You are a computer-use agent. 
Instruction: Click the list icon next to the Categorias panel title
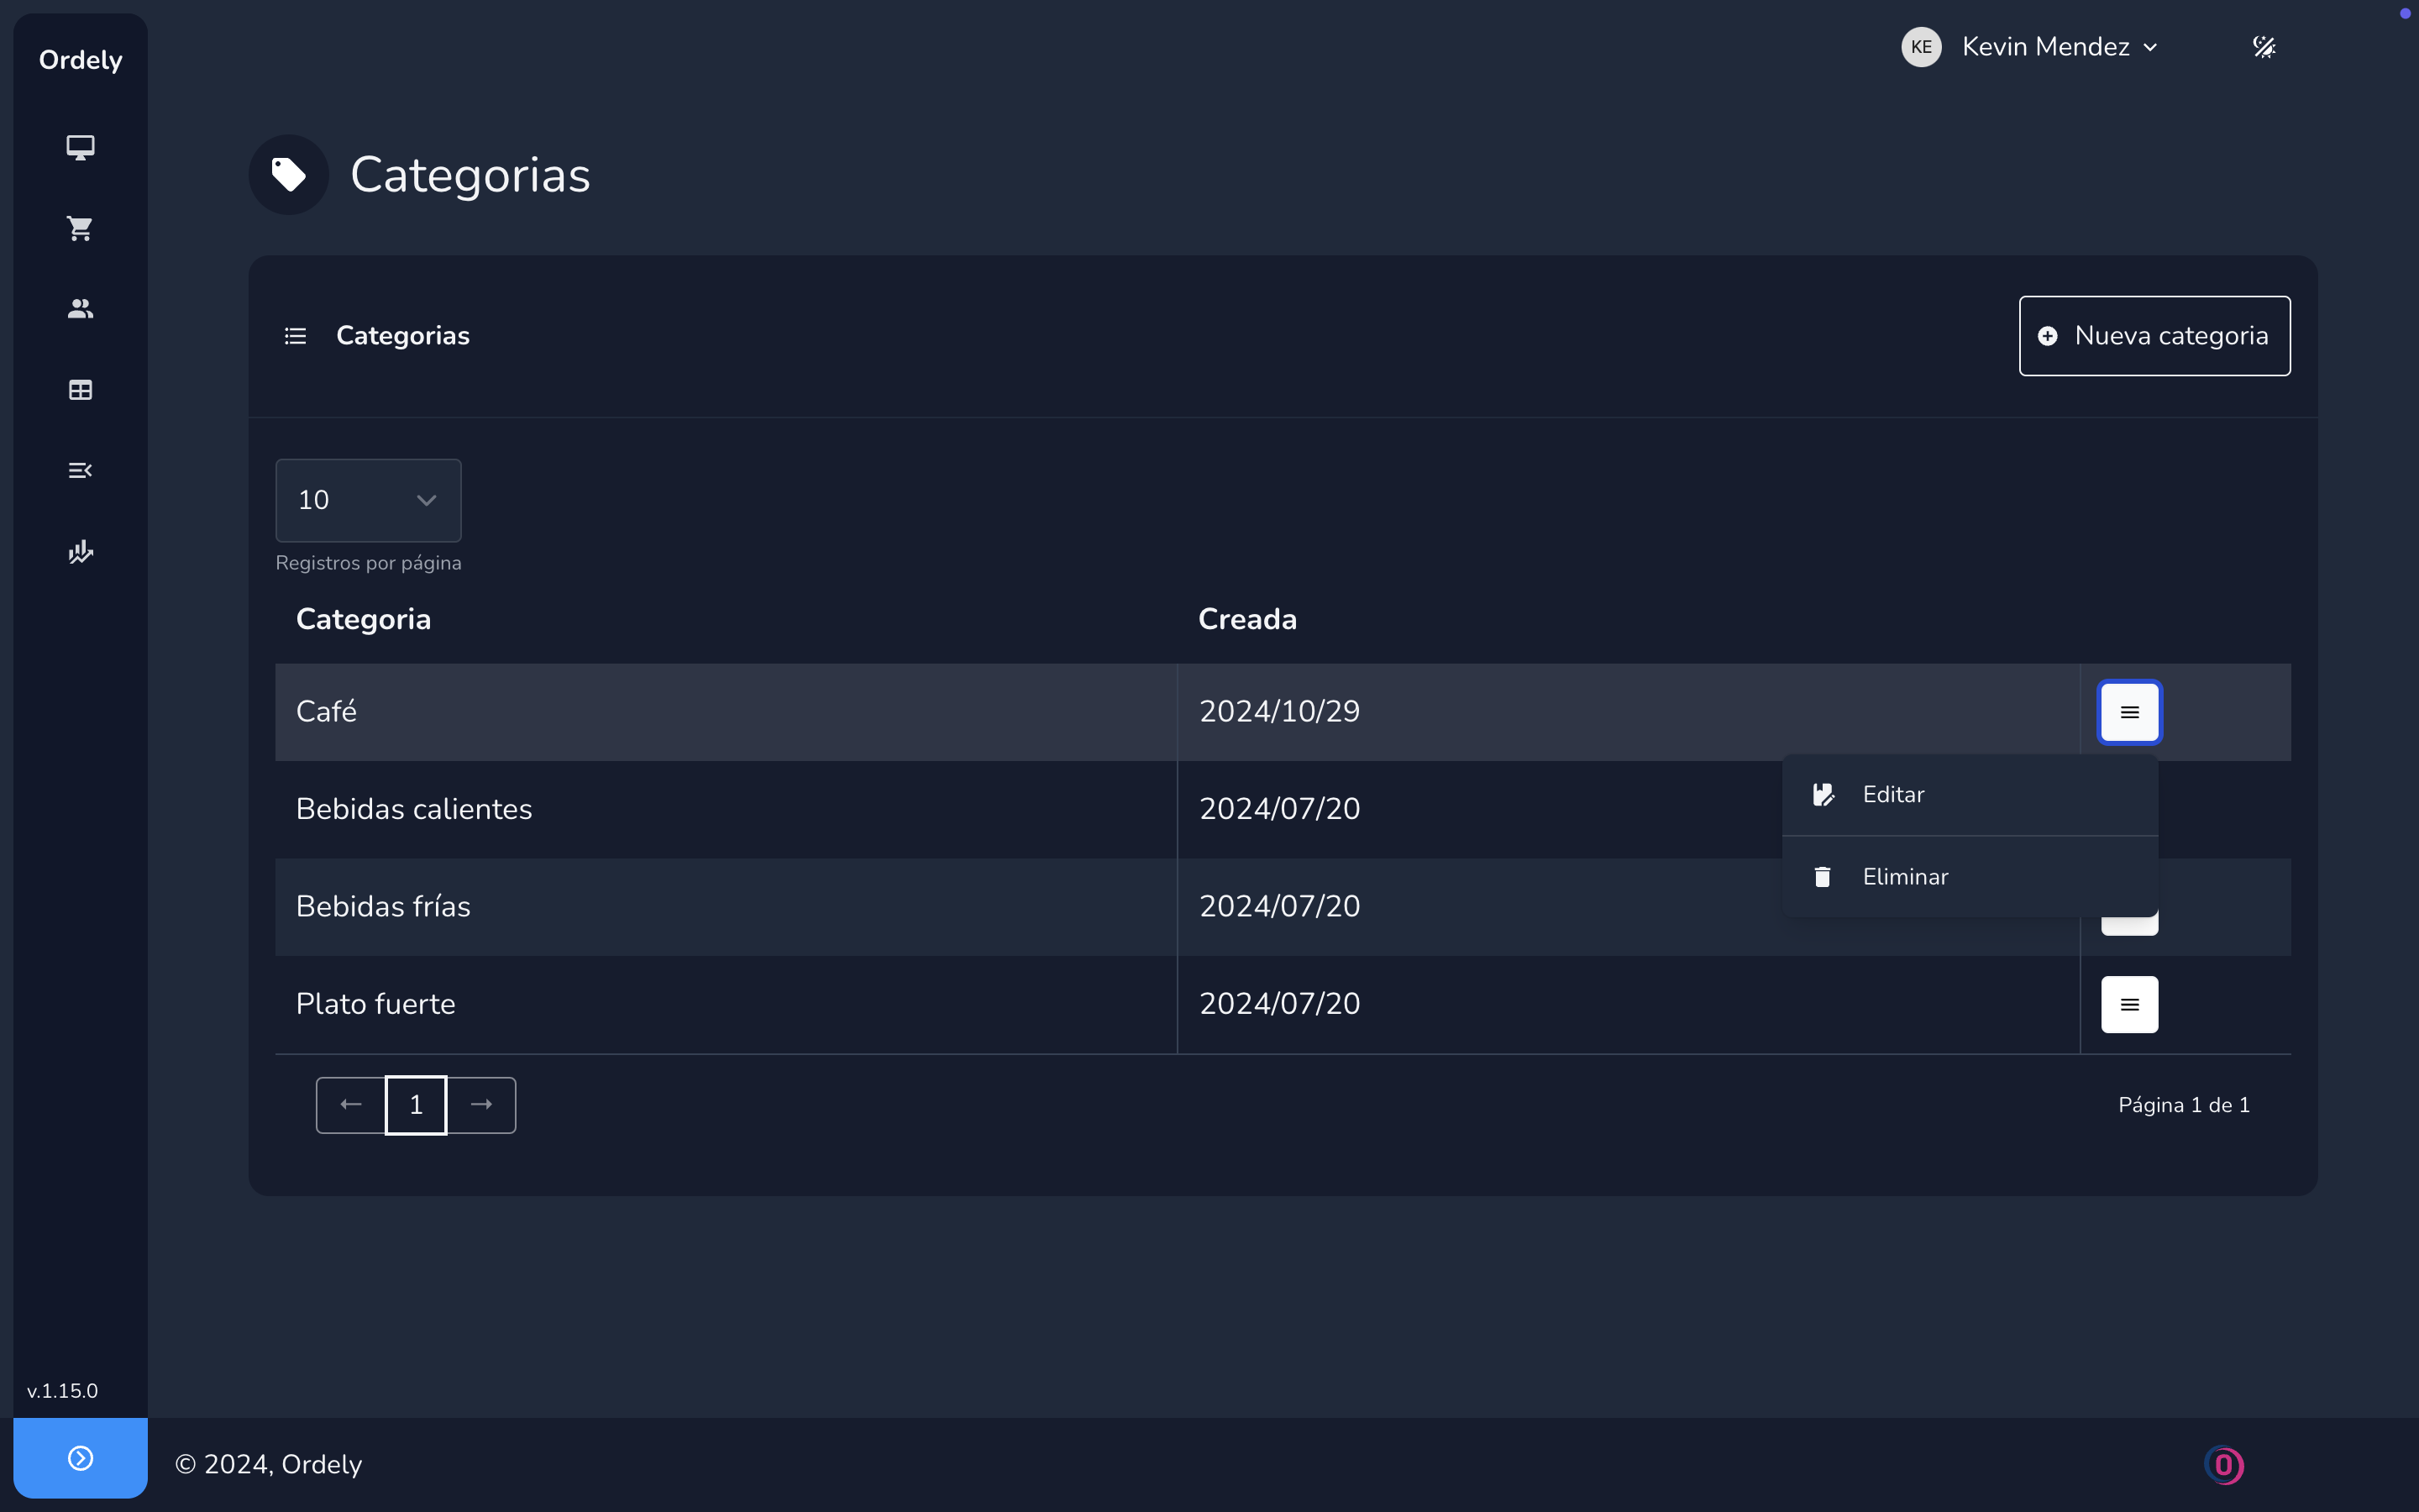click(x=295, y=336)
